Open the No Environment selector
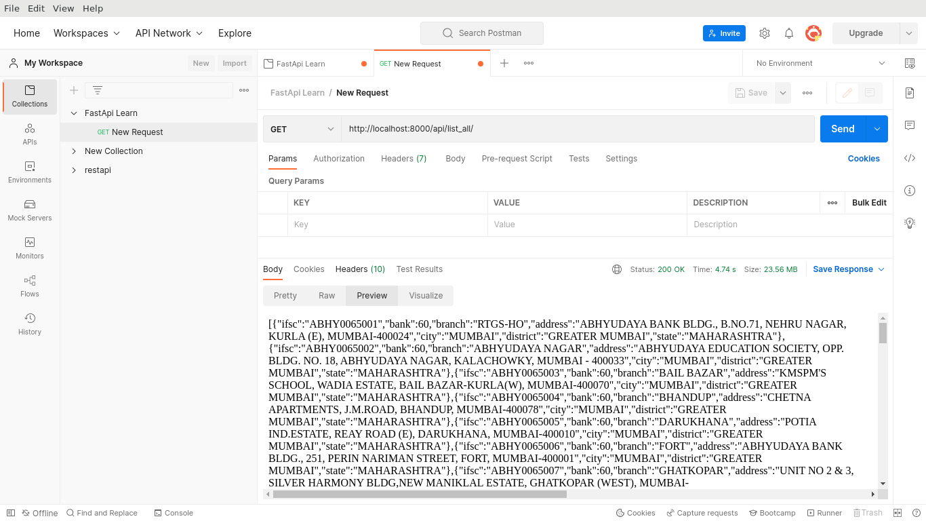Viewport: 926px width, 521px height. (x=820, y=63)
